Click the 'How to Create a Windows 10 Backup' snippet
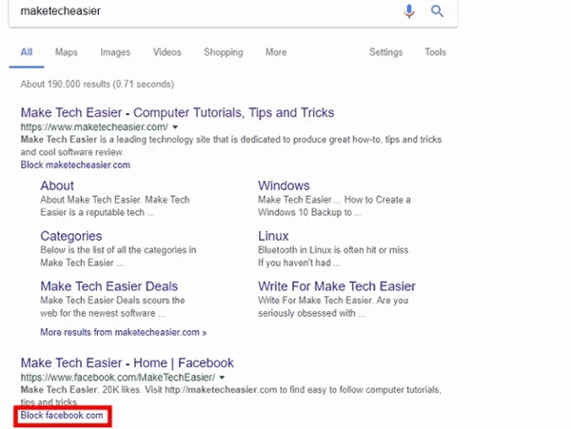This screenshot has width=571, height=429. point(334,206)
